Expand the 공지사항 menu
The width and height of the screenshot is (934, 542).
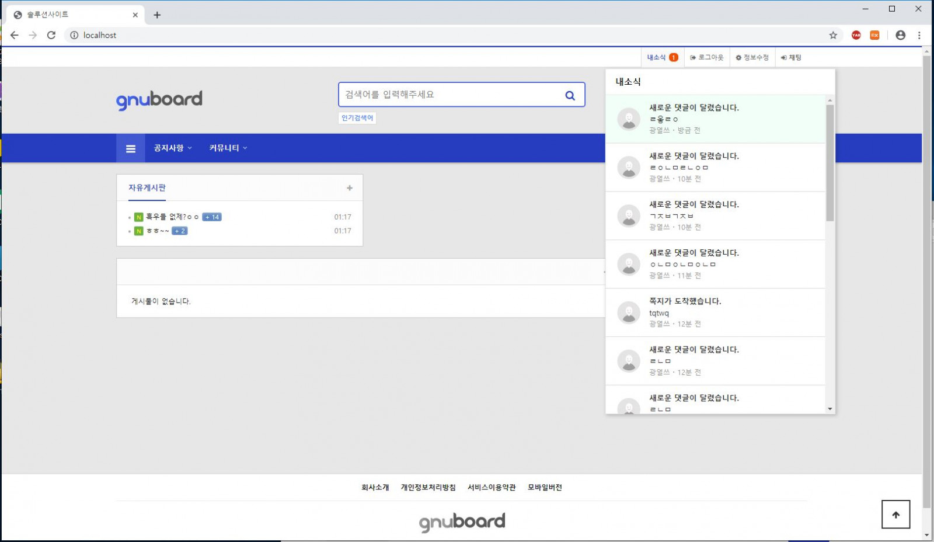(x=173, y=148)
